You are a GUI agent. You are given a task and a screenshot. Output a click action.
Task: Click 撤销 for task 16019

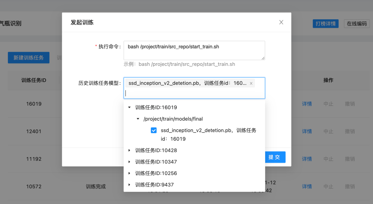pyautogui.click(x=350, y=104)
